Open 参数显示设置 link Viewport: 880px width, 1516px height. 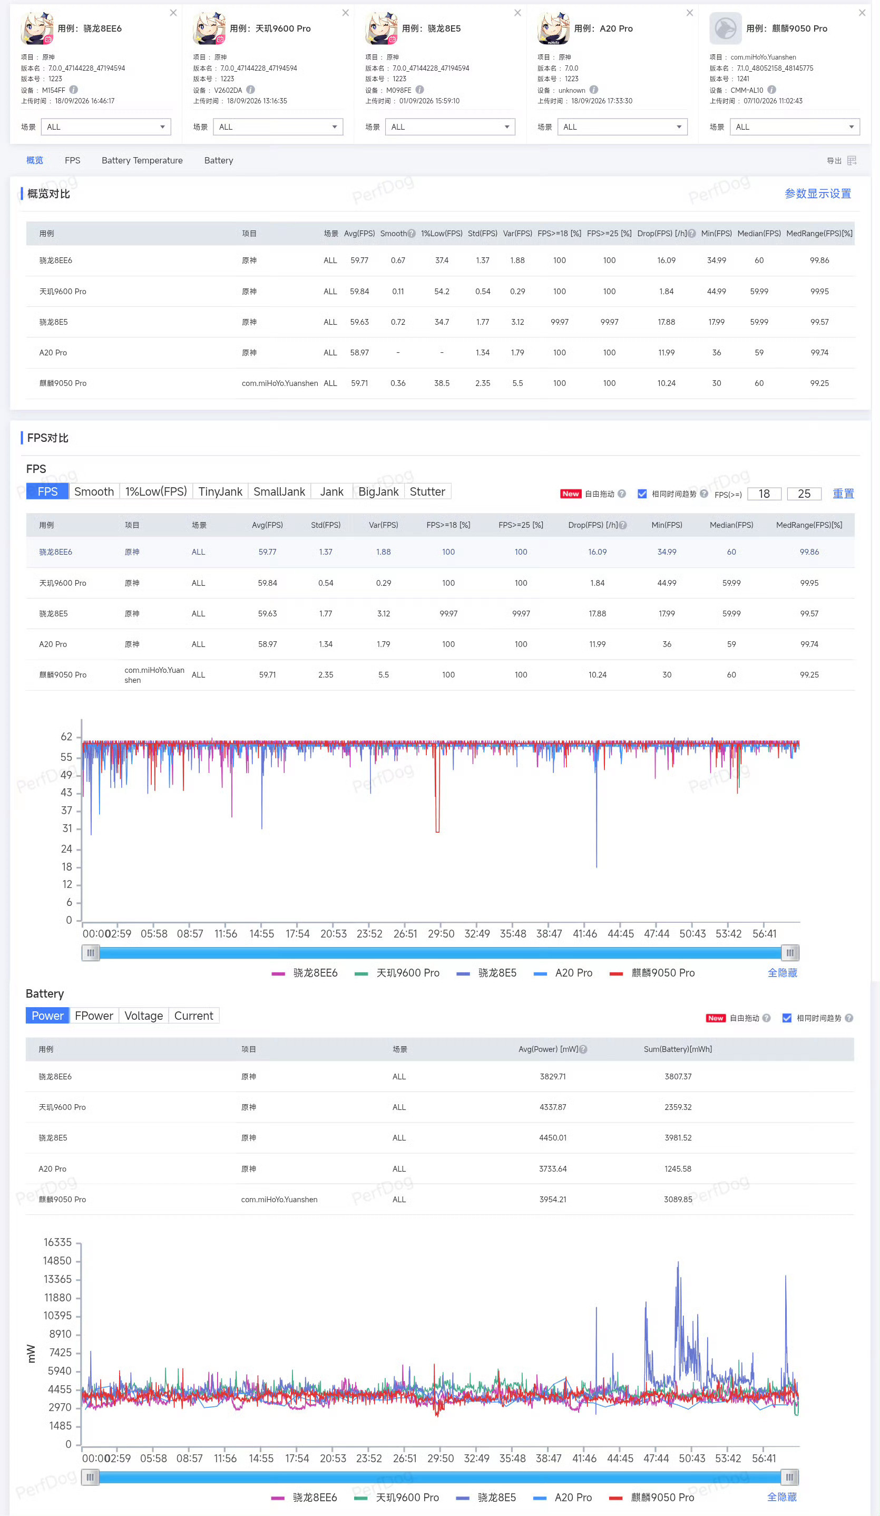(x=817, y=194)
